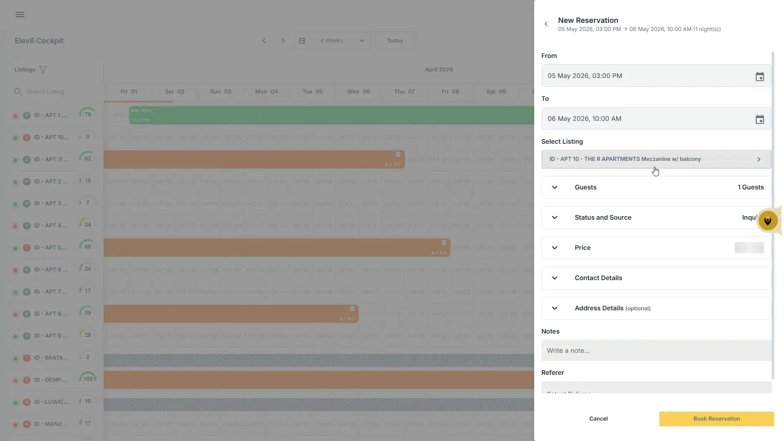Go back using the New Reservation back arrow
This screenshot has height=441, width=784.
(546, 24)
